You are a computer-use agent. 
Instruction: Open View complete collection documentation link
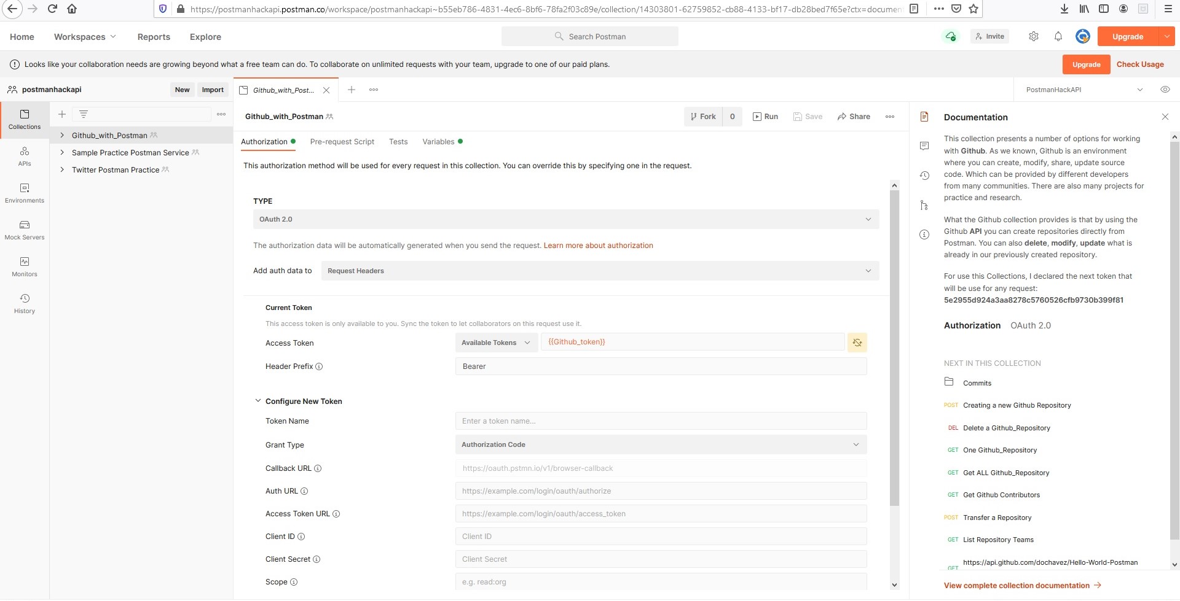1023,586
